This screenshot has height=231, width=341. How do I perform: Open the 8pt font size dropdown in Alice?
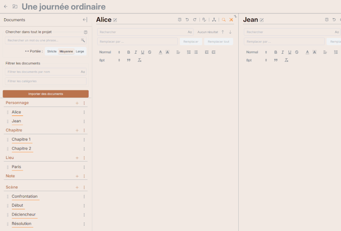(110, 60)
